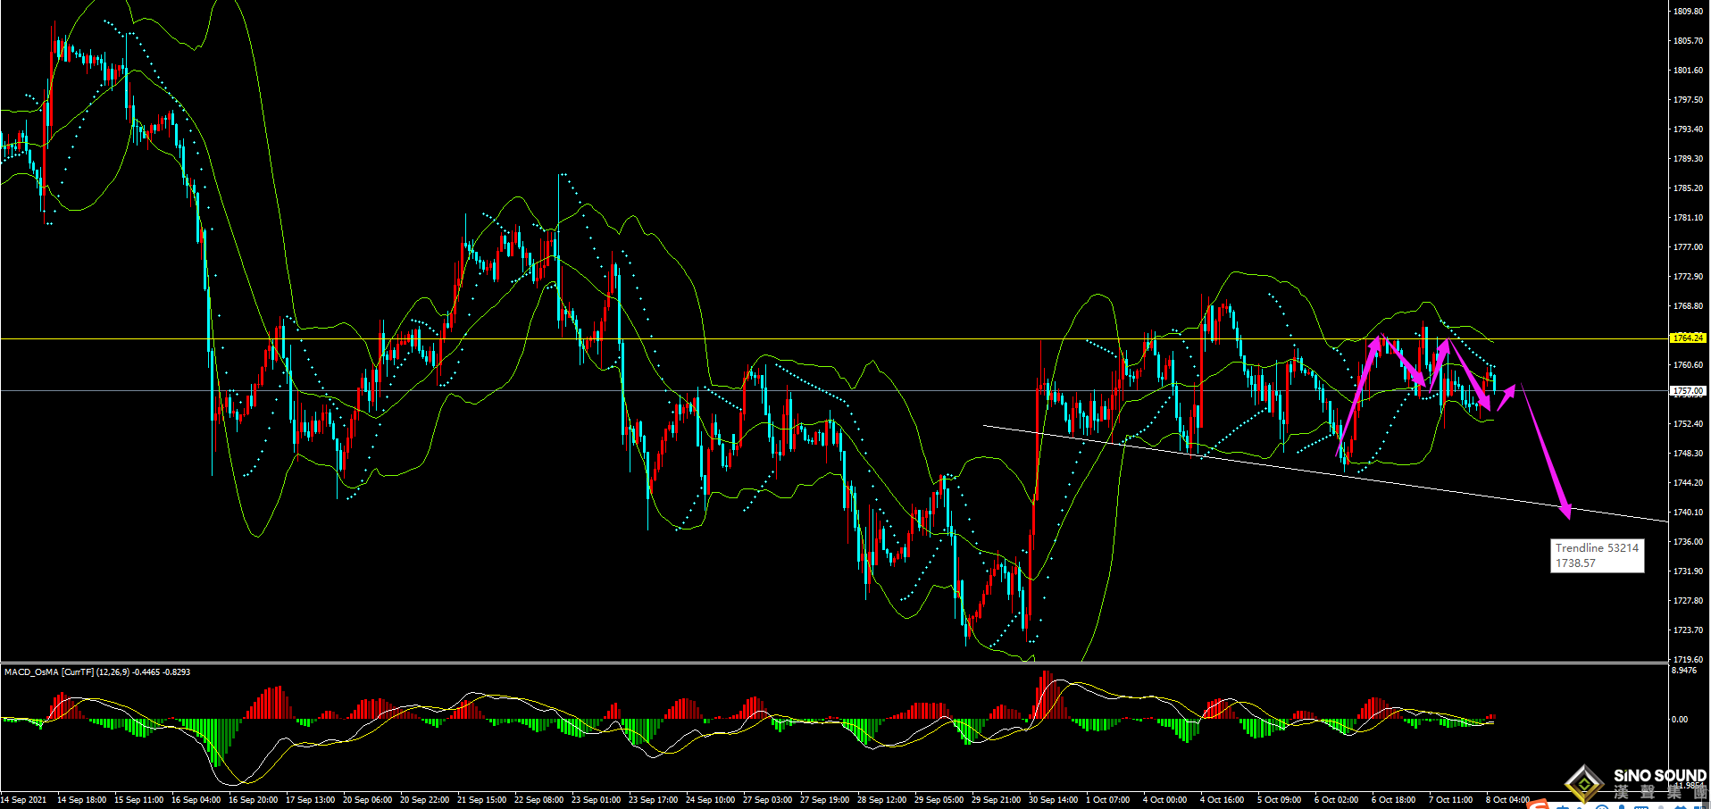This screenshot has height=809, width=1711.
Task: Click the Sino Sound diamond logo
Action: click(x=1585, y=783)
